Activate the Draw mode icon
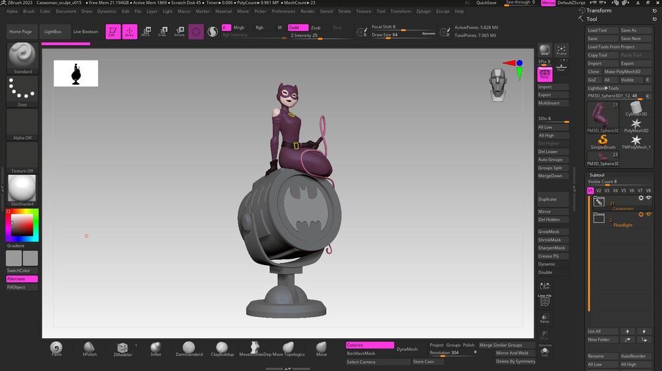Image resolution: width=662 pixels, height=371 pixels. click(130, 32)
